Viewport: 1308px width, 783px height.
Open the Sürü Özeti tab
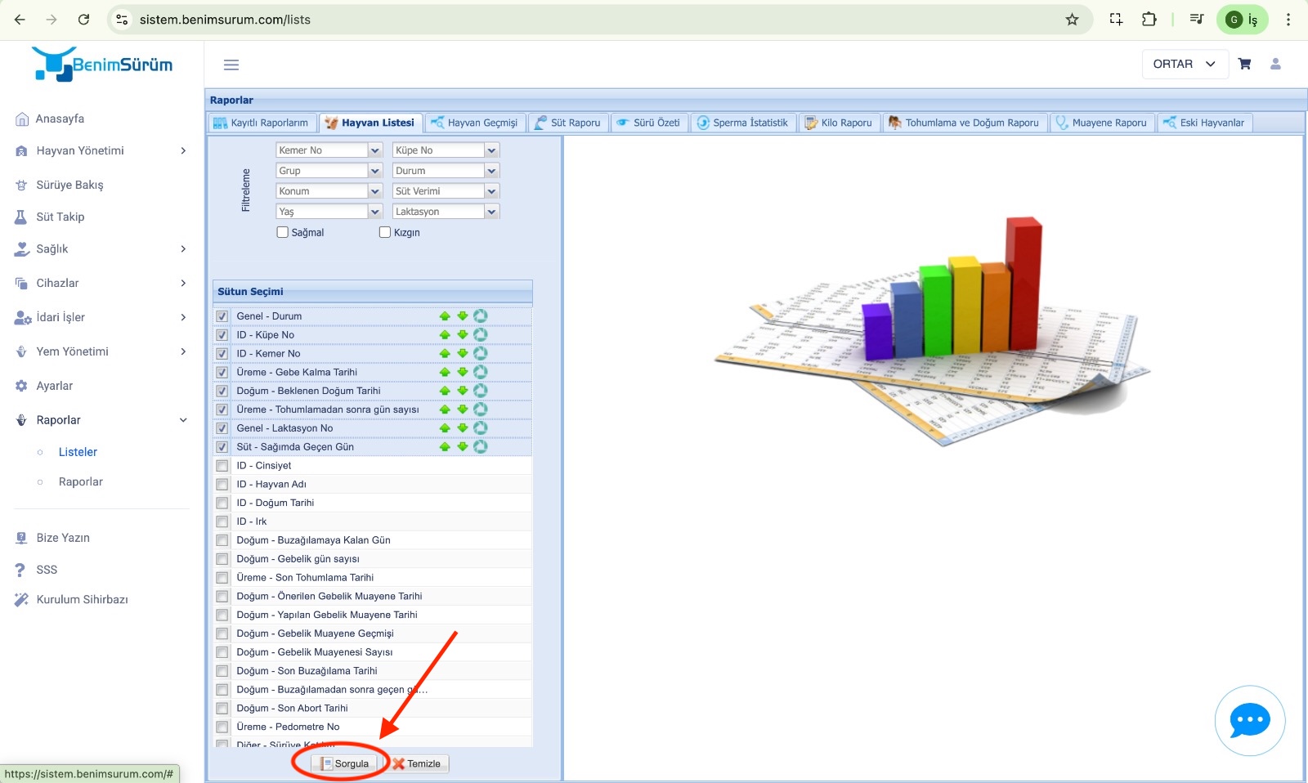click(x=649, y=123)
